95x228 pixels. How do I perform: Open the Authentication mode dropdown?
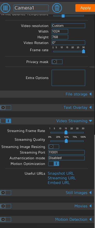pos(66,158)
